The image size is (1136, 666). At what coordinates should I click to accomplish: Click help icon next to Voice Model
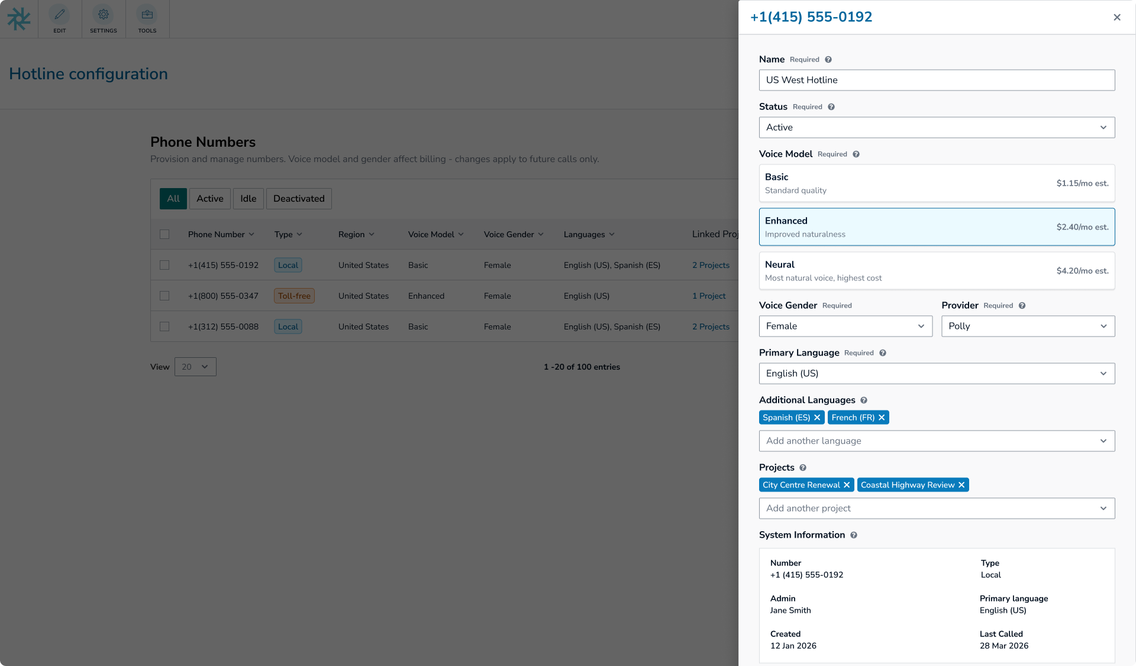coord(856,154)
